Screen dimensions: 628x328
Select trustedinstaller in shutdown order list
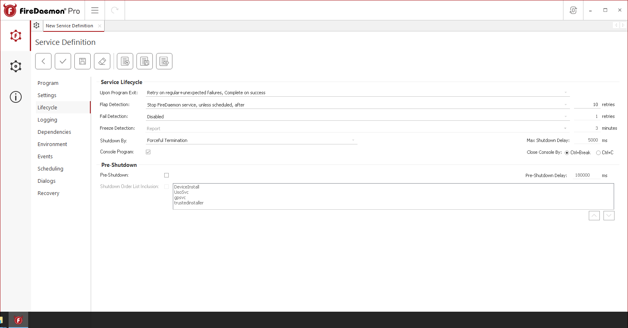pos(189,203)
